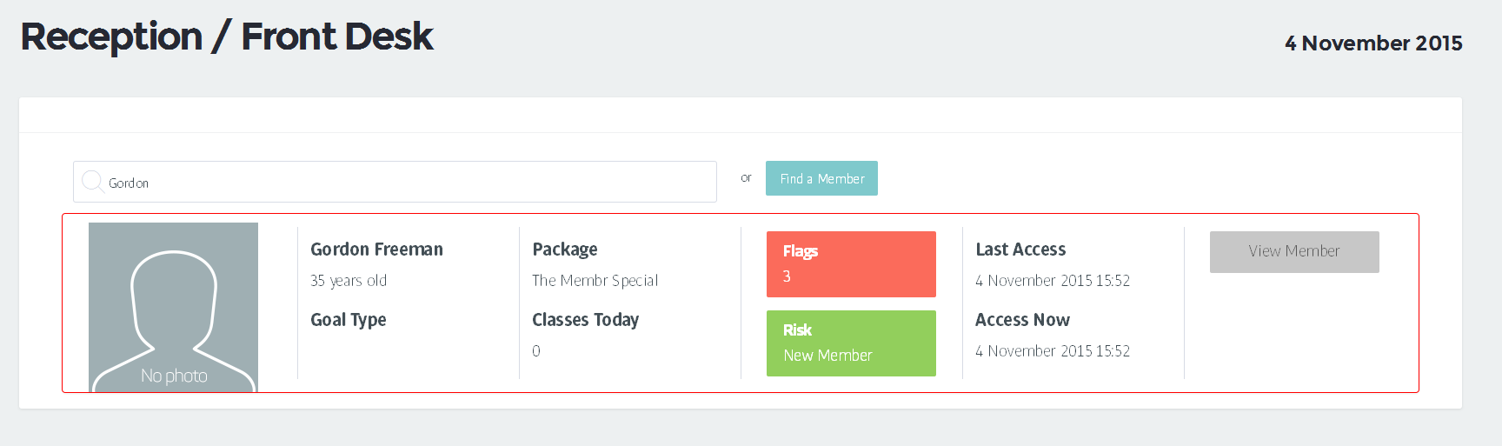The width and height of the screenshot is (1502, 446).
Task: Click the Last Access heading
Action: coord(1020,250)
